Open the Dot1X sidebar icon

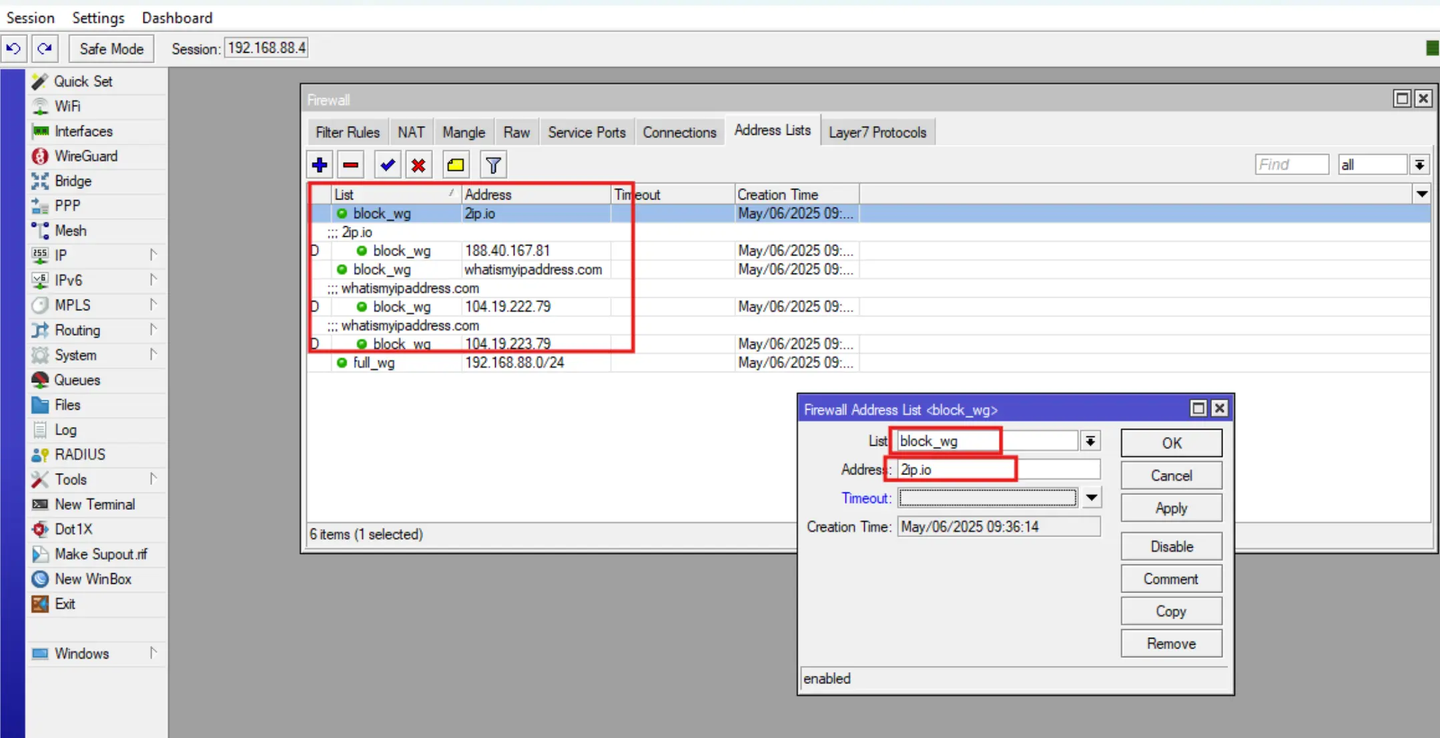tap(40, 529)
